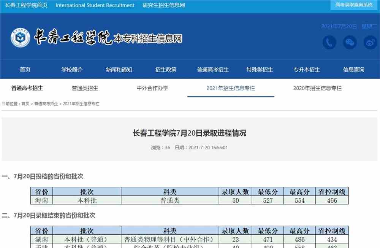Open 信息查询 navigation item

pos(353,70)
